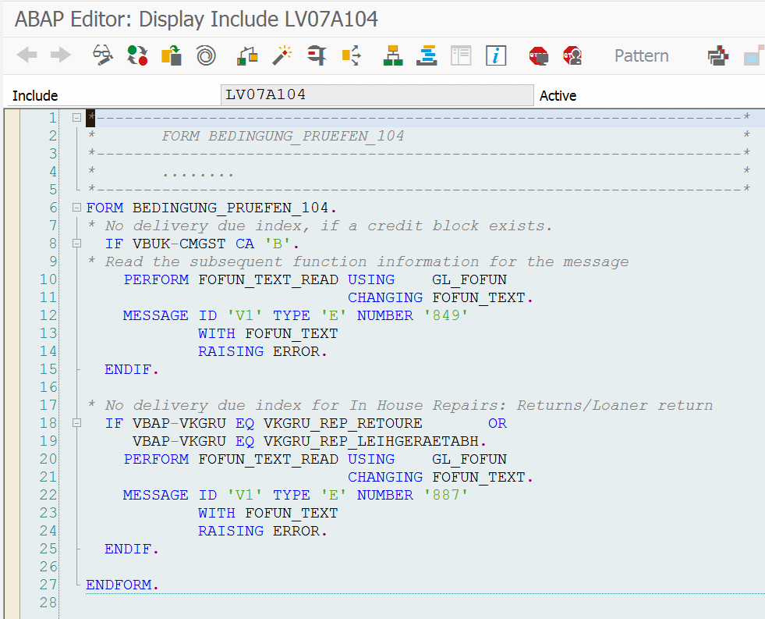
Task: Click inside the Include name field LV07A104
Action: coord(377,94)
